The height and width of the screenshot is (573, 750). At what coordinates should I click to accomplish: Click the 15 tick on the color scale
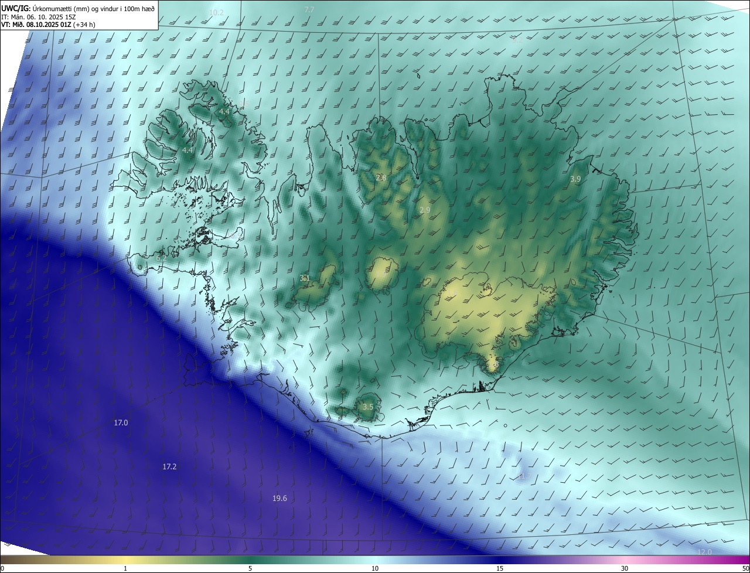point(500,568)
